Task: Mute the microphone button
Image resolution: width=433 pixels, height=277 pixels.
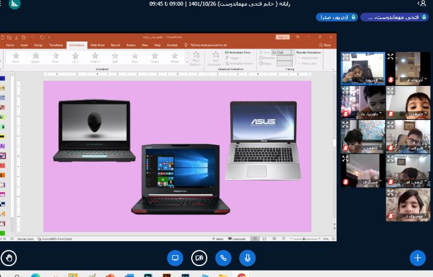Action: (x=247, y=257)
